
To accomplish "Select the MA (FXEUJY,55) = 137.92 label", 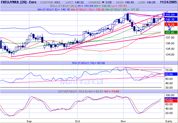I will point(122,10).
